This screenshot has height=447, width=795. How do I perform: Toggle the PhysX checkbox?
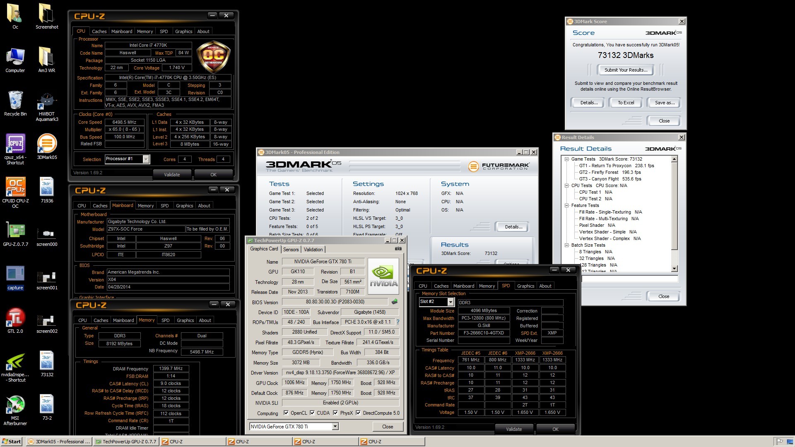tap(335, 413)
